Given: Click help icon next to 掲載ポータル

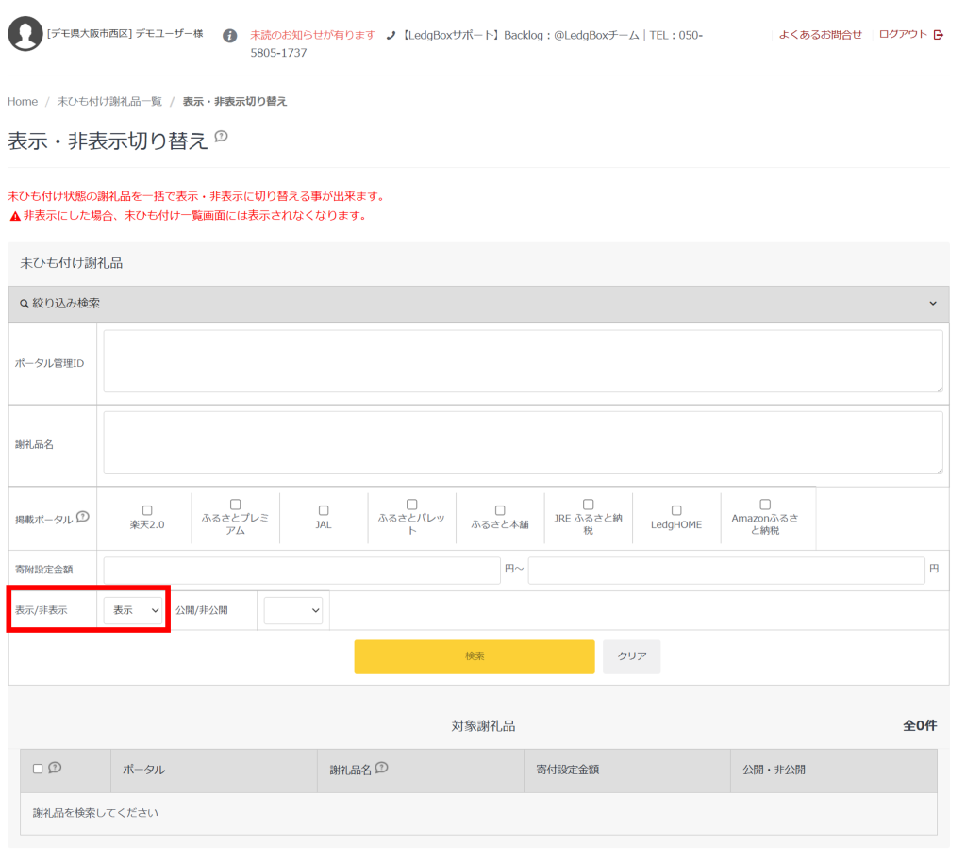Looking at the screenshot, I should (83, 516).
